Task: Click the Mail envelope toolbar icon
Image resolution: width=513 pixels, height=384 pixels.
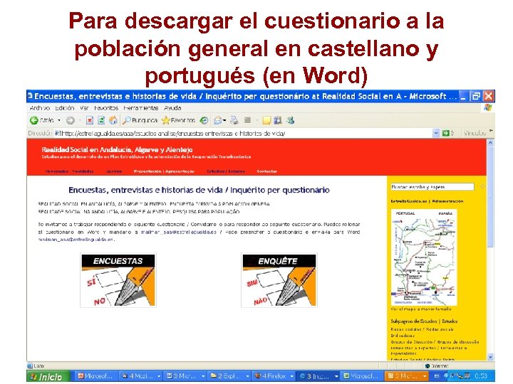Action: pyautogui.click(x=218, y=121)
